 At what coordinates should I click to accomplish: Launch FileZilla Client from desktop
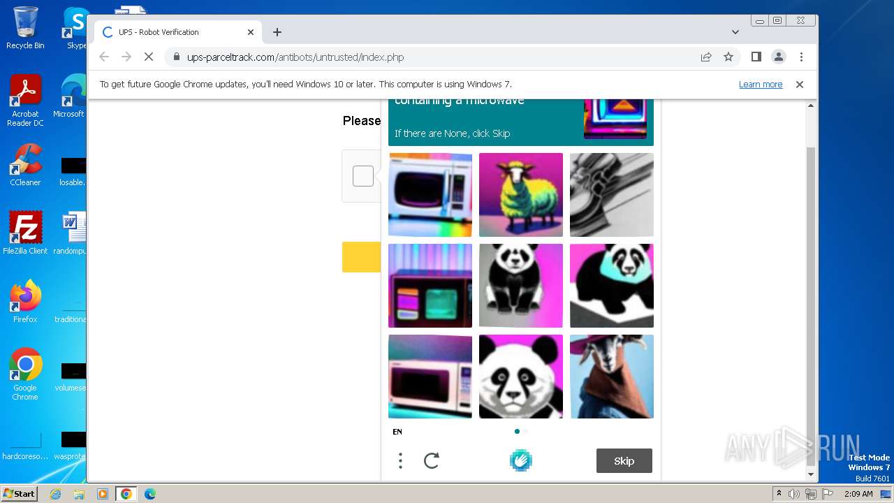point(25,233)
